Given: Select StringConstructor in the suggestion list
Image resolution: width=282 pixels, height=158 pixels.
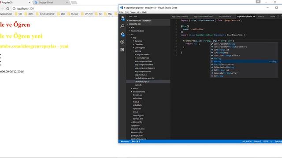Looking at the screenshot, I should pyautogui.click(x=224, y=65).
